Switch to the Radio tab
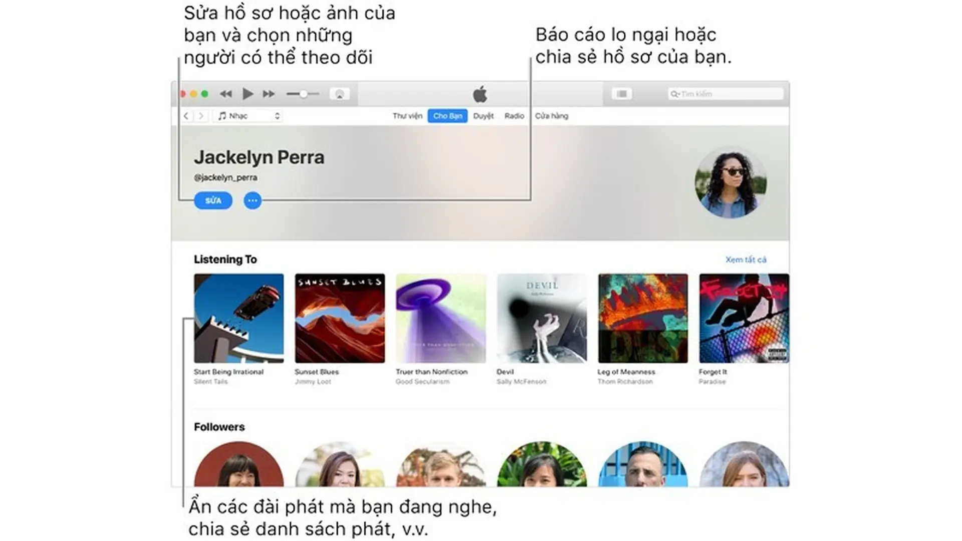The height and width of the screenshot is (541, 962). [x=514, y=116]
